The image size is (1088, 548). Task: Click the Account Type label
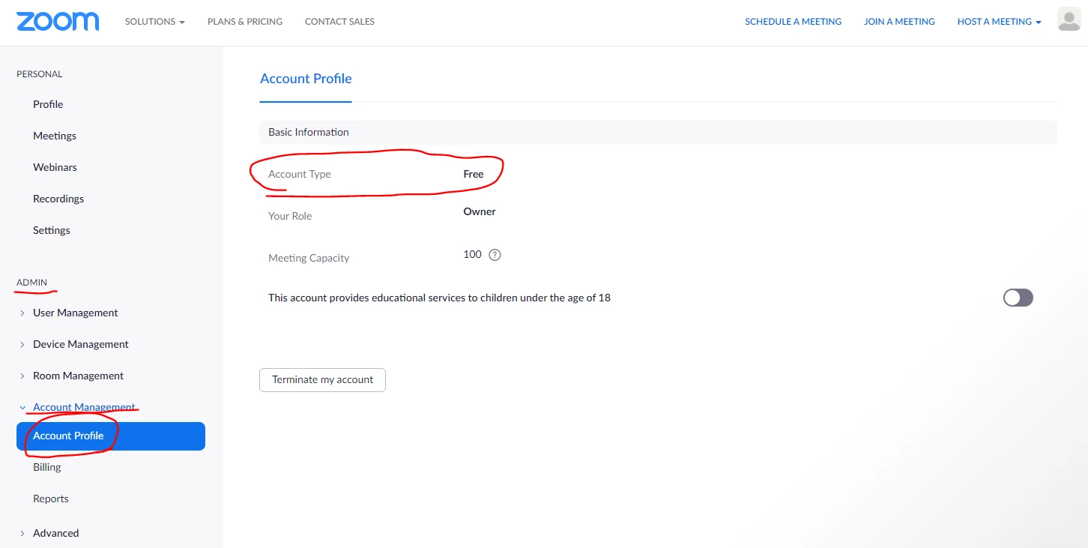300,174
